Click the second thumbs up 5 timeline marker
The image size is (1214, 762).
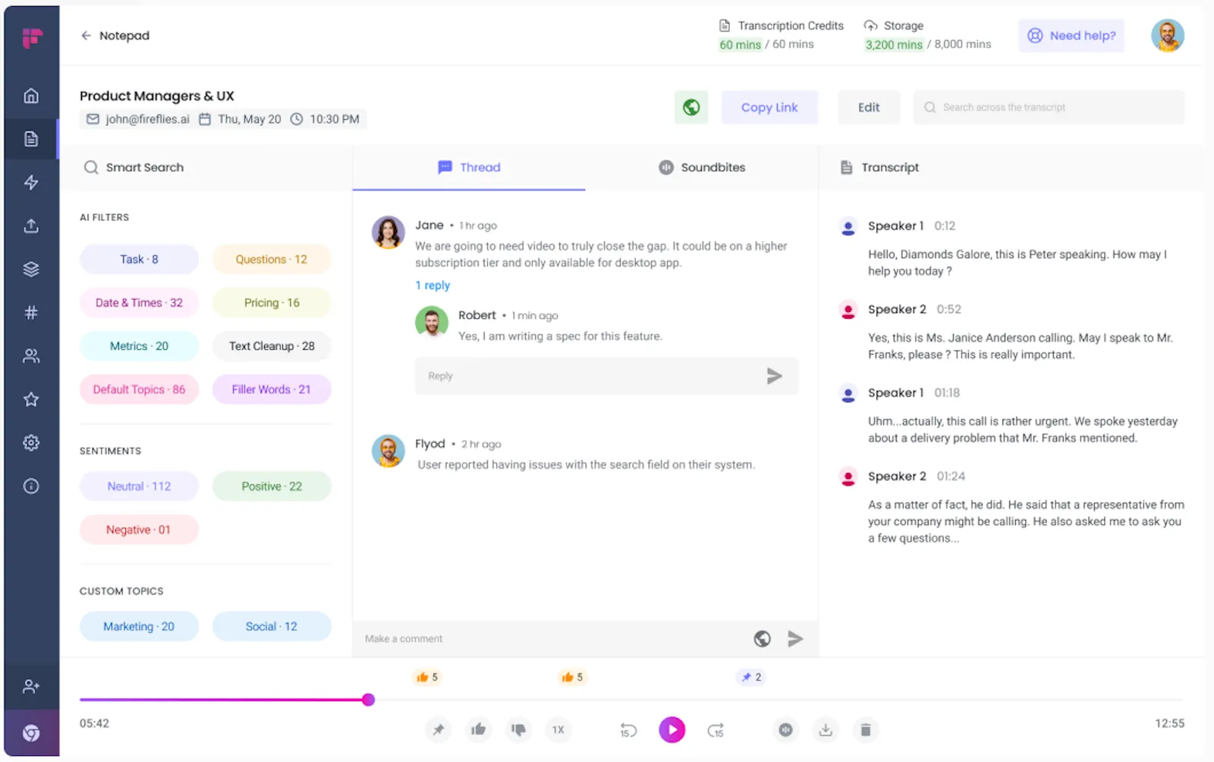[x=571, y=677]
